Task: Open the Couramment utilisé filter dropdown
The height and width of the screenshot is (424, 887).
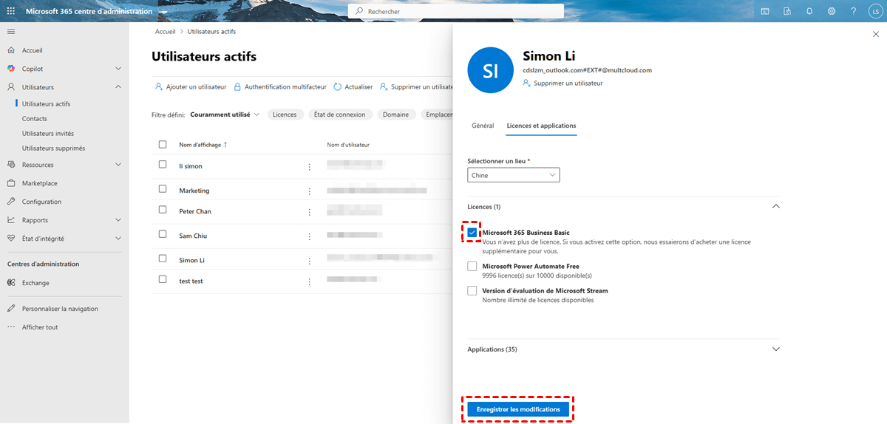Action: (x=225, y=114)
